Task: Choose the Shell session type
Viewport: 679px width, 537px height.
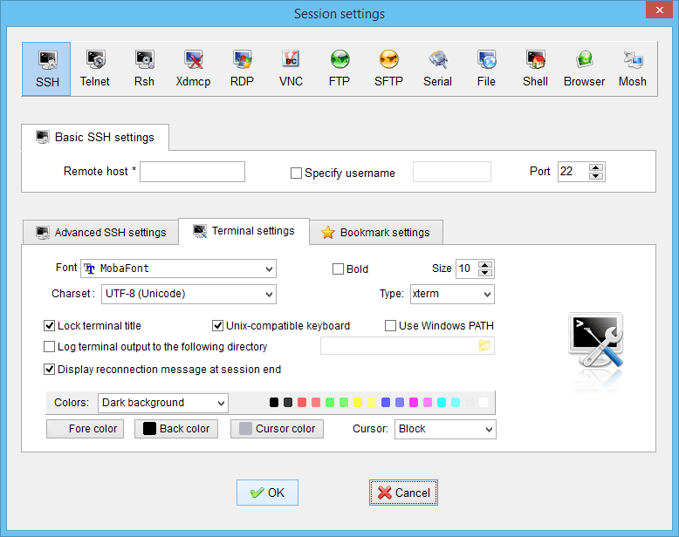Action: [535, 69]
